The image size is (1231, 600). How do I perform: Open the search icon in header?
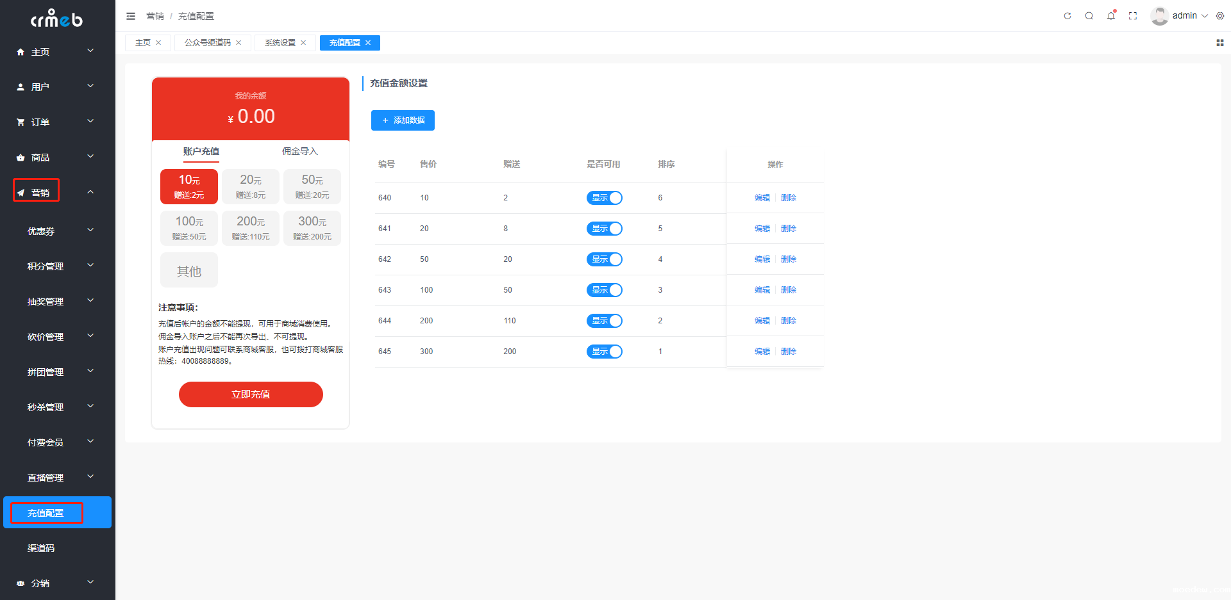pyautogui.click(x=1089, y=16)
